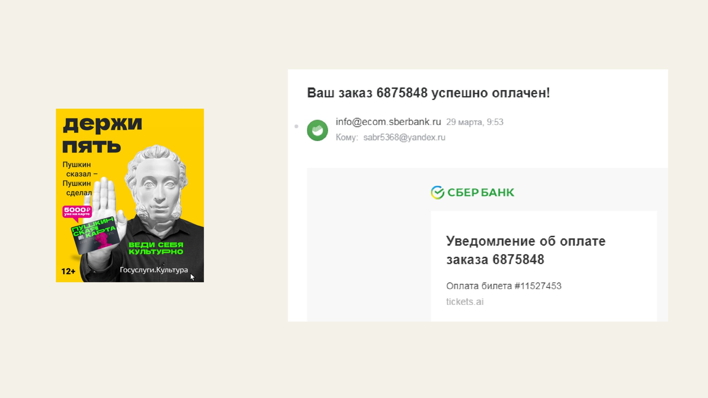This screenshot has width=708, height=398.
Task: Click the green Веди себя культурно slogan
Action: coord(156,248)
